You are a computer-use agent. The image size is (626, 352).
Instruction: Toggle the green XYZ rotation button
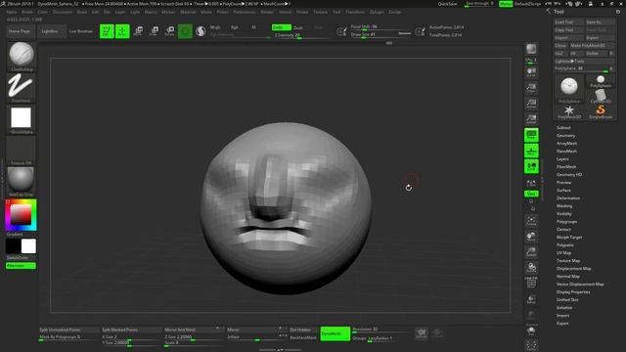(531, 194)
